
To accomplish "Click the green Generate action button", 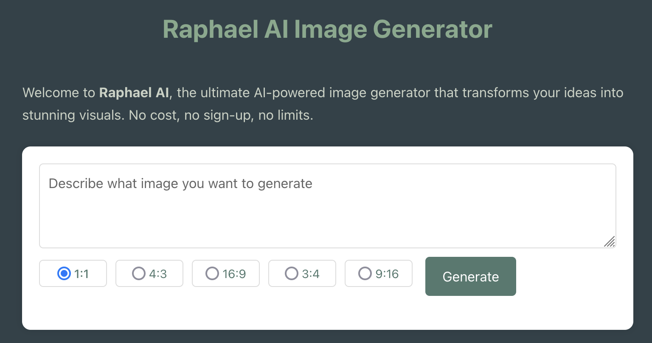I will click(470, 276).
